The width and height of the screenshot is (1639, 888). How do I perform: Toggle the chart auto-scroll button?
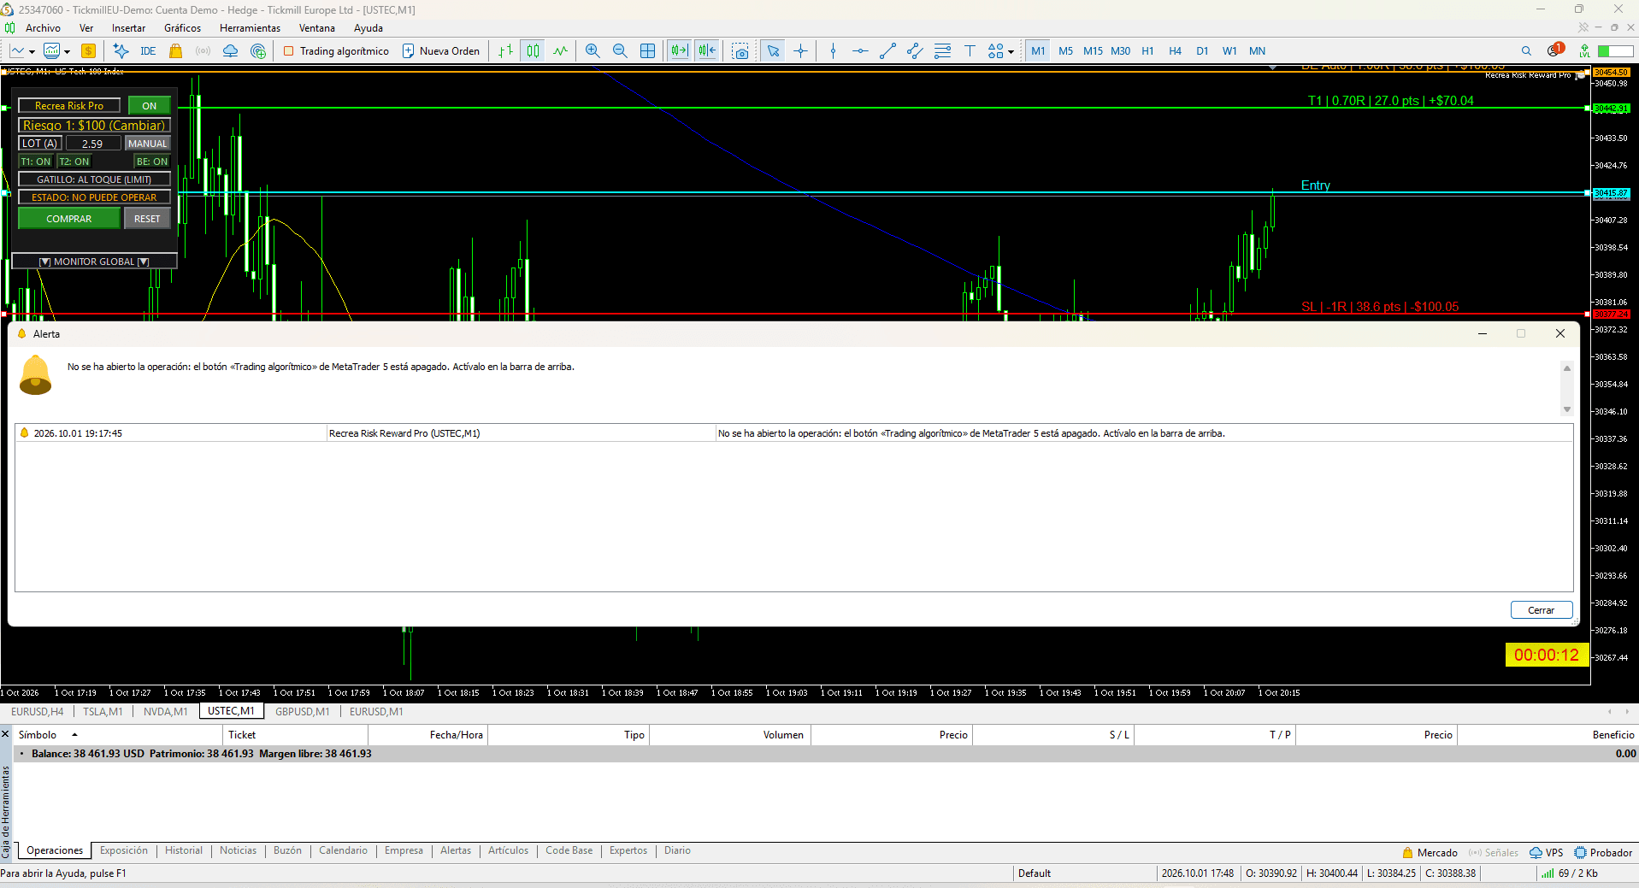point(680,51)
